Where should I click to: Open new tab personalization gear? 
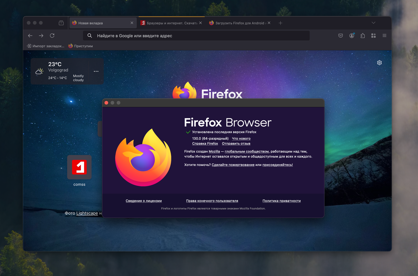[380, 63]
